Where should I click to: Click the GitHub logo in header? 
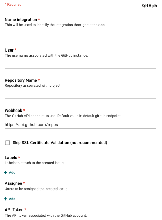[x=149, y=6]
